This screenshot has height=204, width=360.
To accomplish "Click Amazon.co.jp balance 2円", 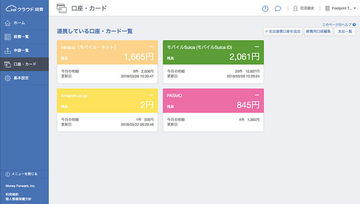I will [147, 105].
